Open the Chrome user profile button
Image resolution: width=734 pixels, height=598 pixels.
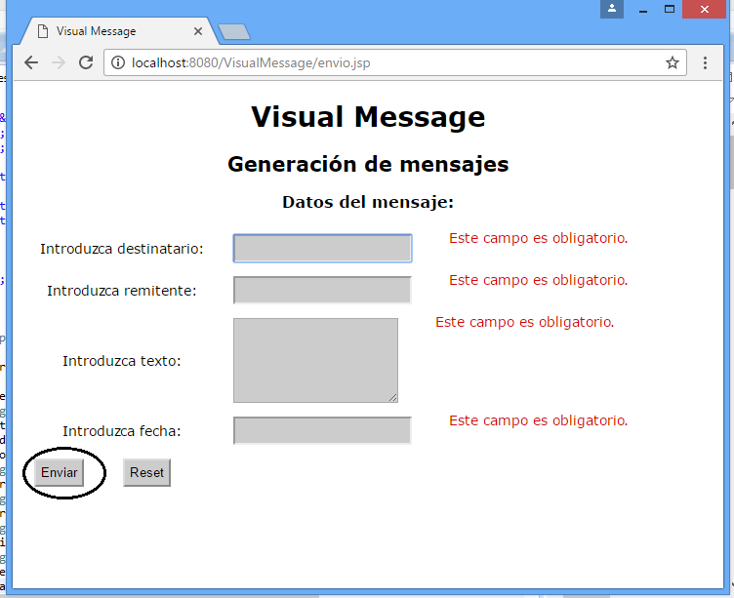(612, 9)
